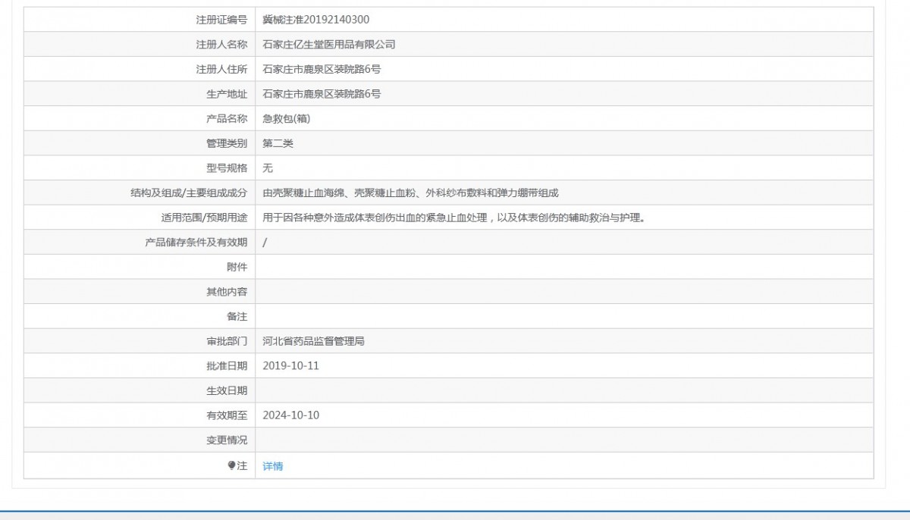This screenshot has width=910, height=520.
Task: Select the 结构及组成 composition text
Action: click(x=410, y=193)
